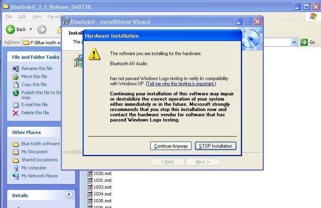Viewport: 321px width, 208px height.
Task: Click the 1031.mst file icon
Action: point(90,180)
